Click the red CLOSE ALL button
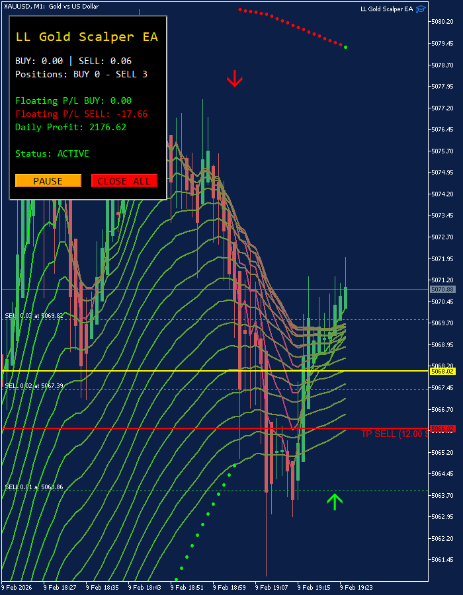The width and height of the screenshot is (463, 595). pos(124,180)
